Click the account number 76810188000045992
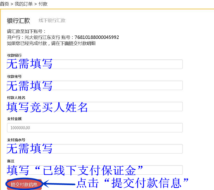 [97, 37]
